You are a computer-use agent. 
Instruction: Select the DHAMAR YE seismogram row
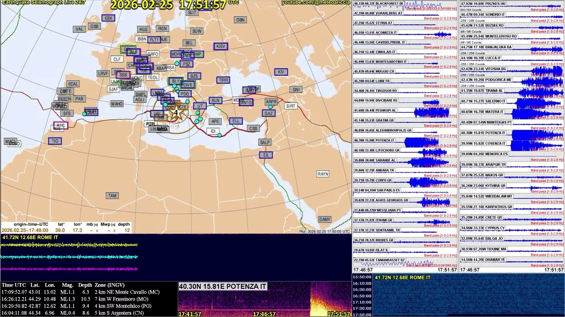[x=512, y=262]
